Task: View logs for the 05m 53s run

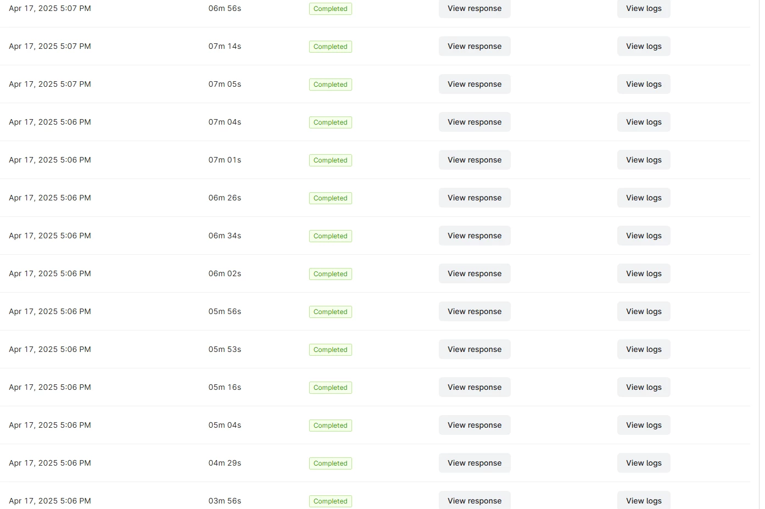Action: [643, 349]
